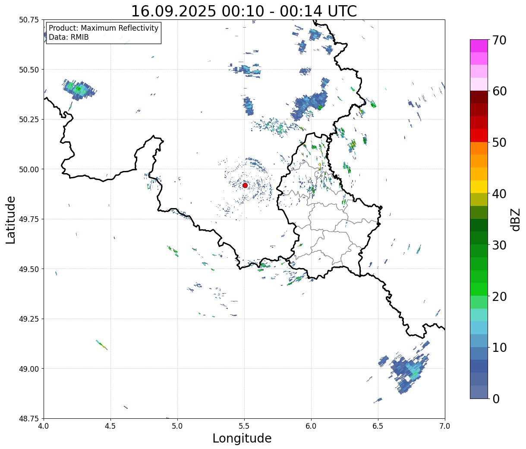Click the colorbar tick label 40
This screenshot has width=526, height=449.
(499, 194)
